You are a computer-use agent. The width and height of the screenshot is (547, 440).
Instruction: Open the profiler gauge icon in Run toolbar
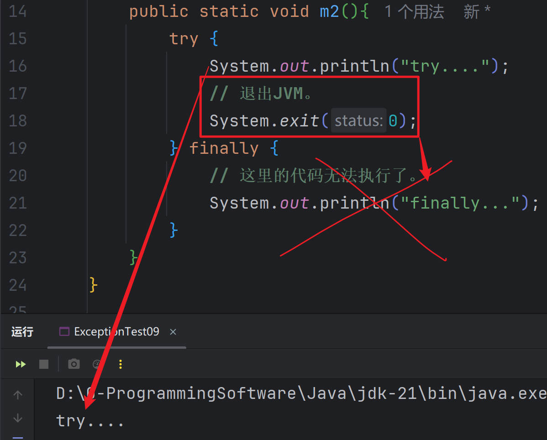pos(97,364)
